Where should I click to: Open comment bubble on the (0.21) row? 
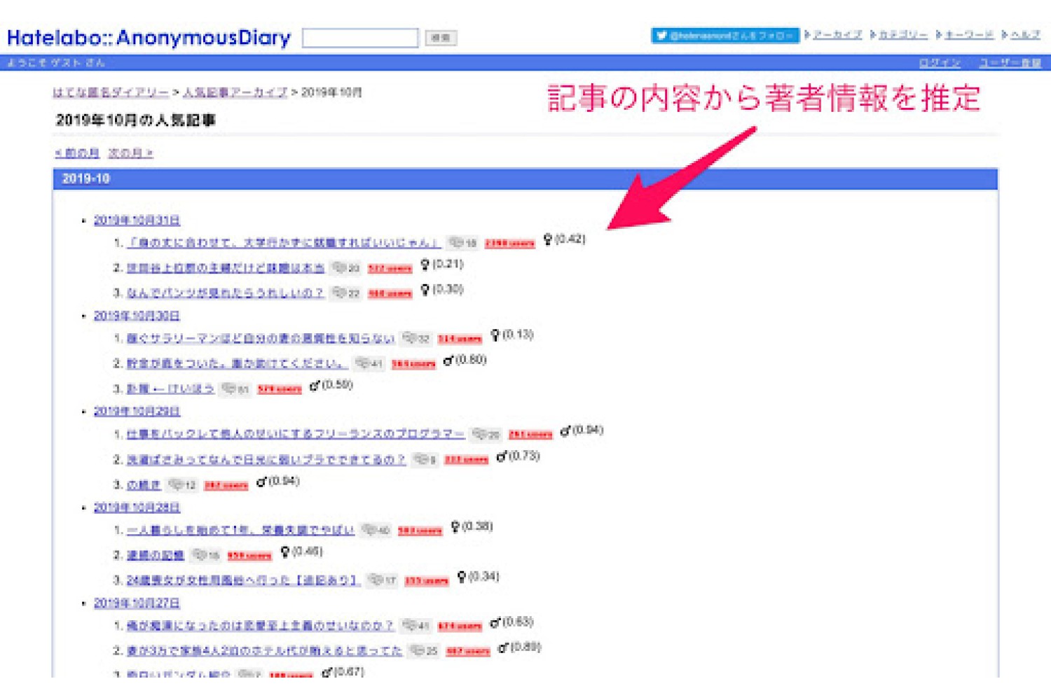click(346, 268)
